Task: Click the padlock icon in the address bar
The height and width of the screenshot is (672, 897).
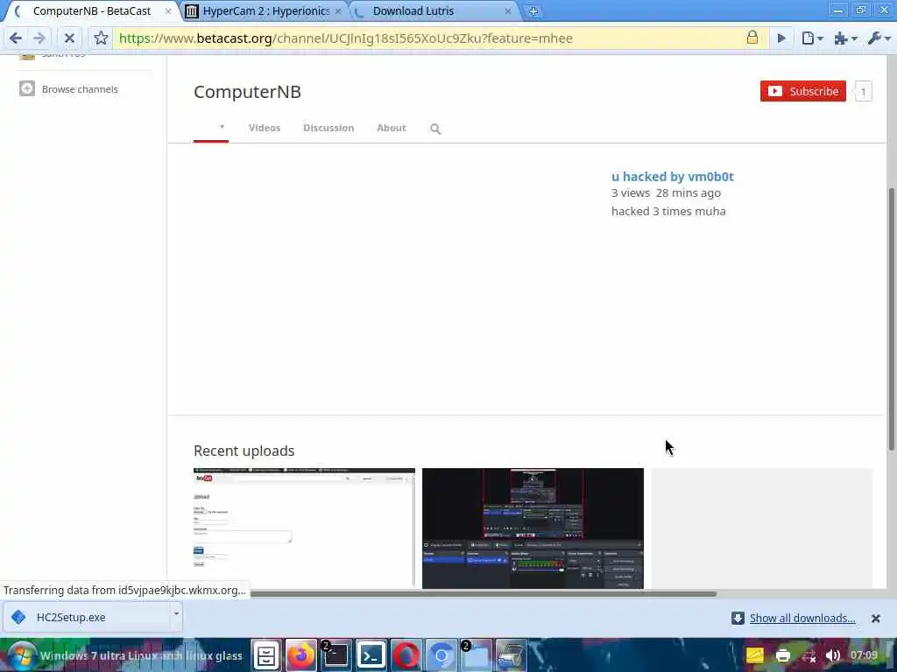Action: 752,38
